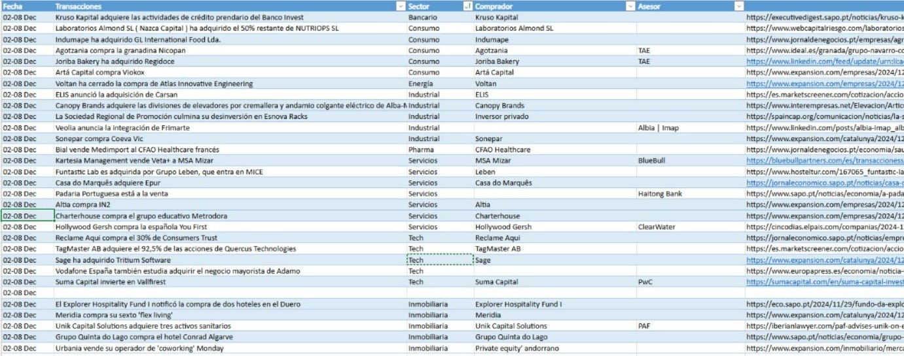Screen dimensions: 904x356
Task: Open the linkedin.com/feed link in Joriba Bakery row
Action: point(825,61)
